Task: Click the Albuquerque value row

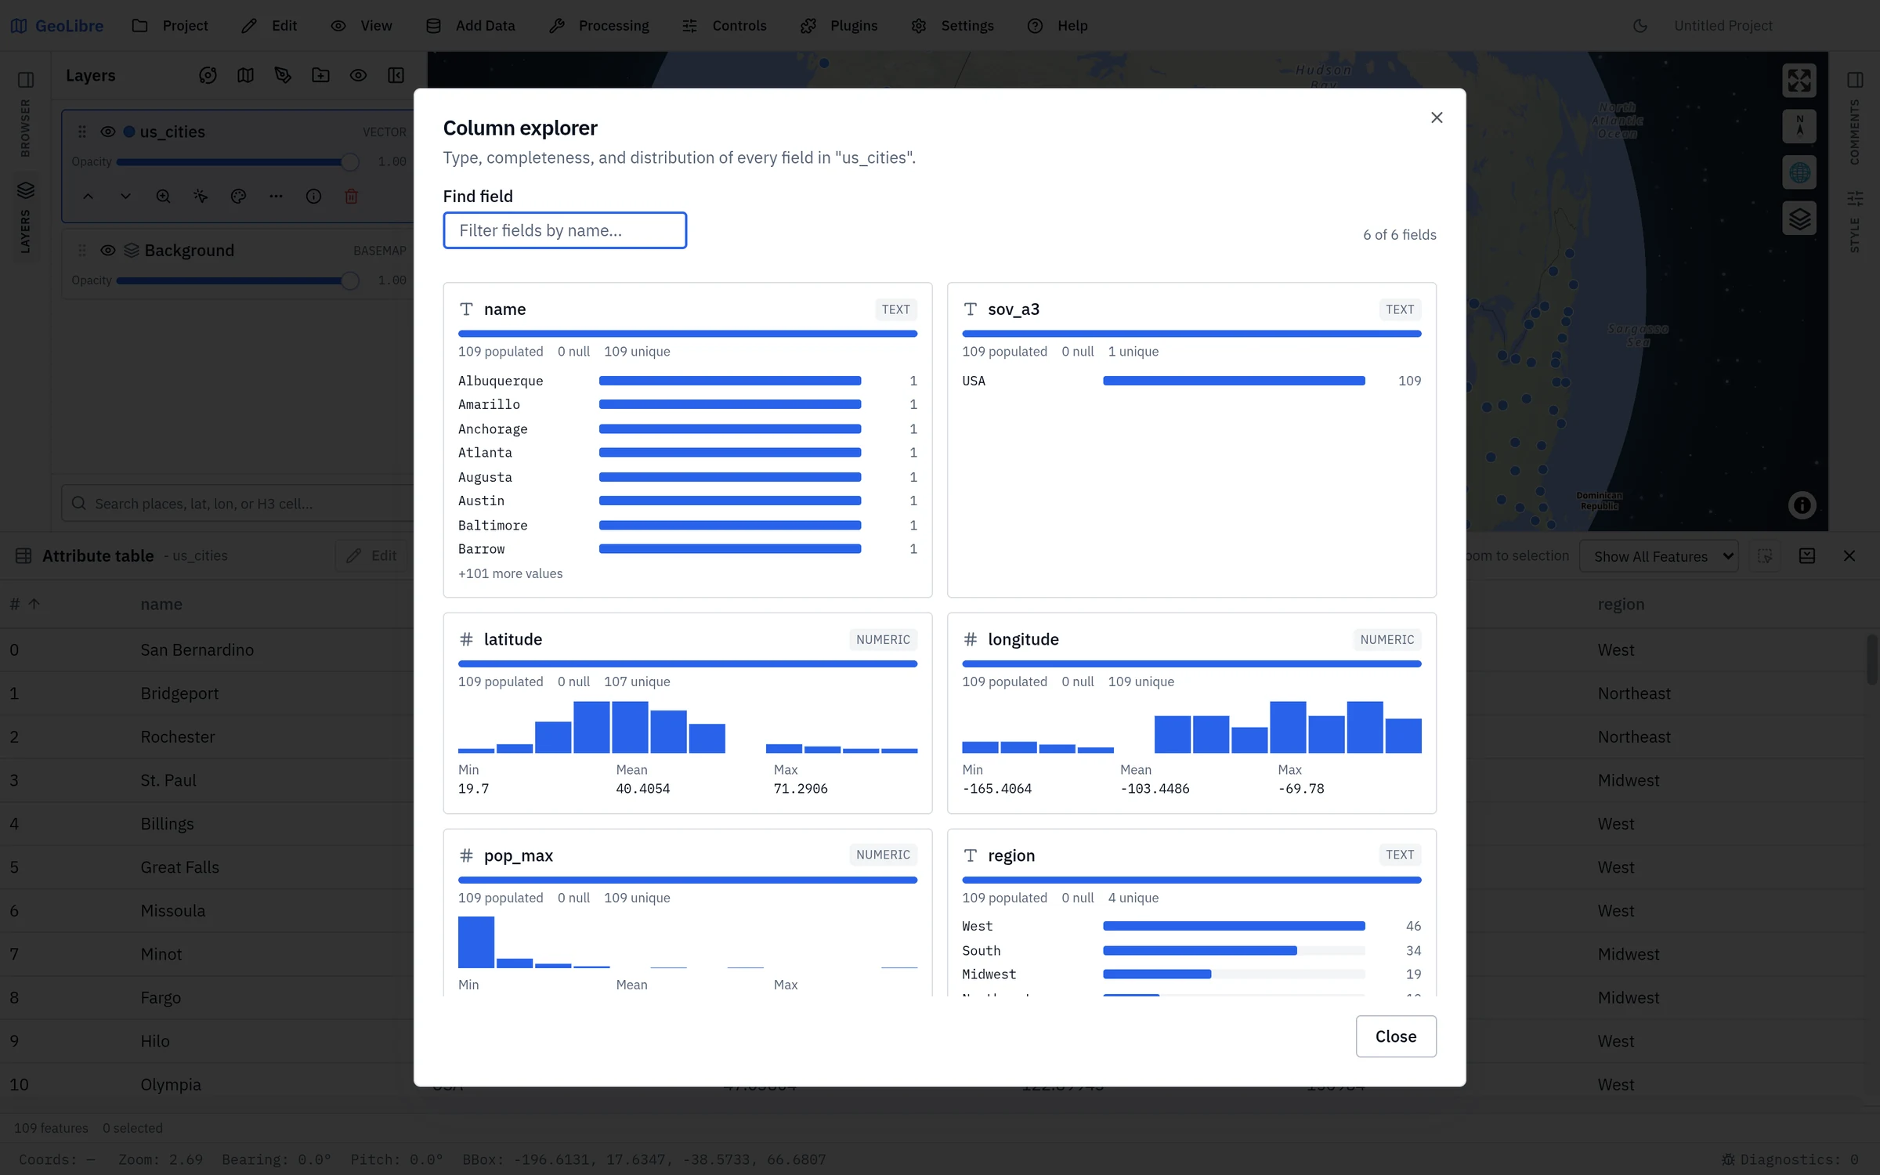Action: click(x=687, y=381)
